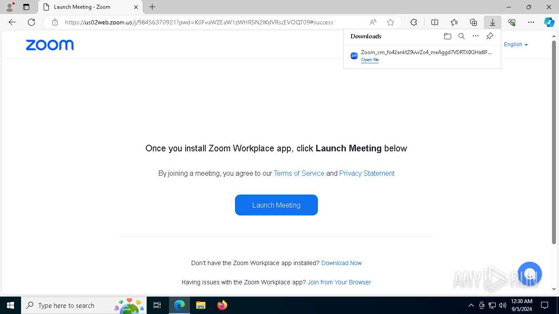Image resolution: width=559 pixels, height=314 pixels.
Task: Click Join from Your Browser link
Action: 339,282
